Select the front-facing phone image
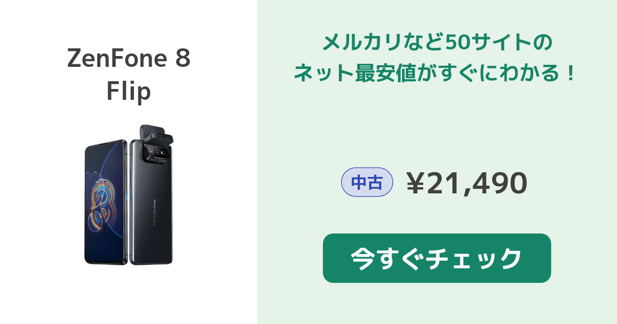 [105, 202]
